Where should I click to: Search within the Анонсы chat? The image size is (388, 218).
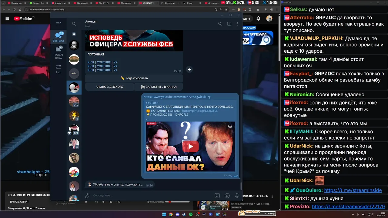220,24
